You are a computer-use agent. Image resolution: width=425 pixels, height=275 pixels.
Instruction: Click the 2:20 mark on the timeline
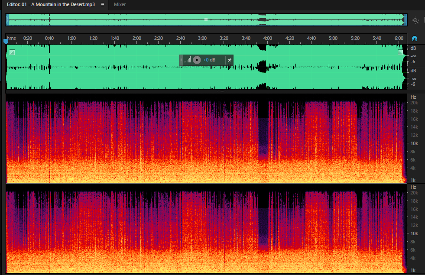point(159,38)
